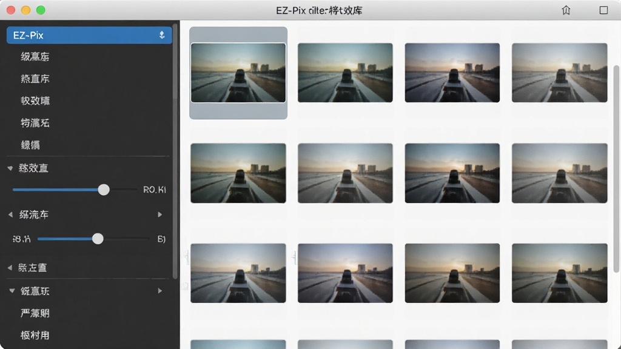Image resolution: width=621 pixels, height=349 pixels.
Task: Collapse the bottom sidebar section with down triangle
Action: 12,291
